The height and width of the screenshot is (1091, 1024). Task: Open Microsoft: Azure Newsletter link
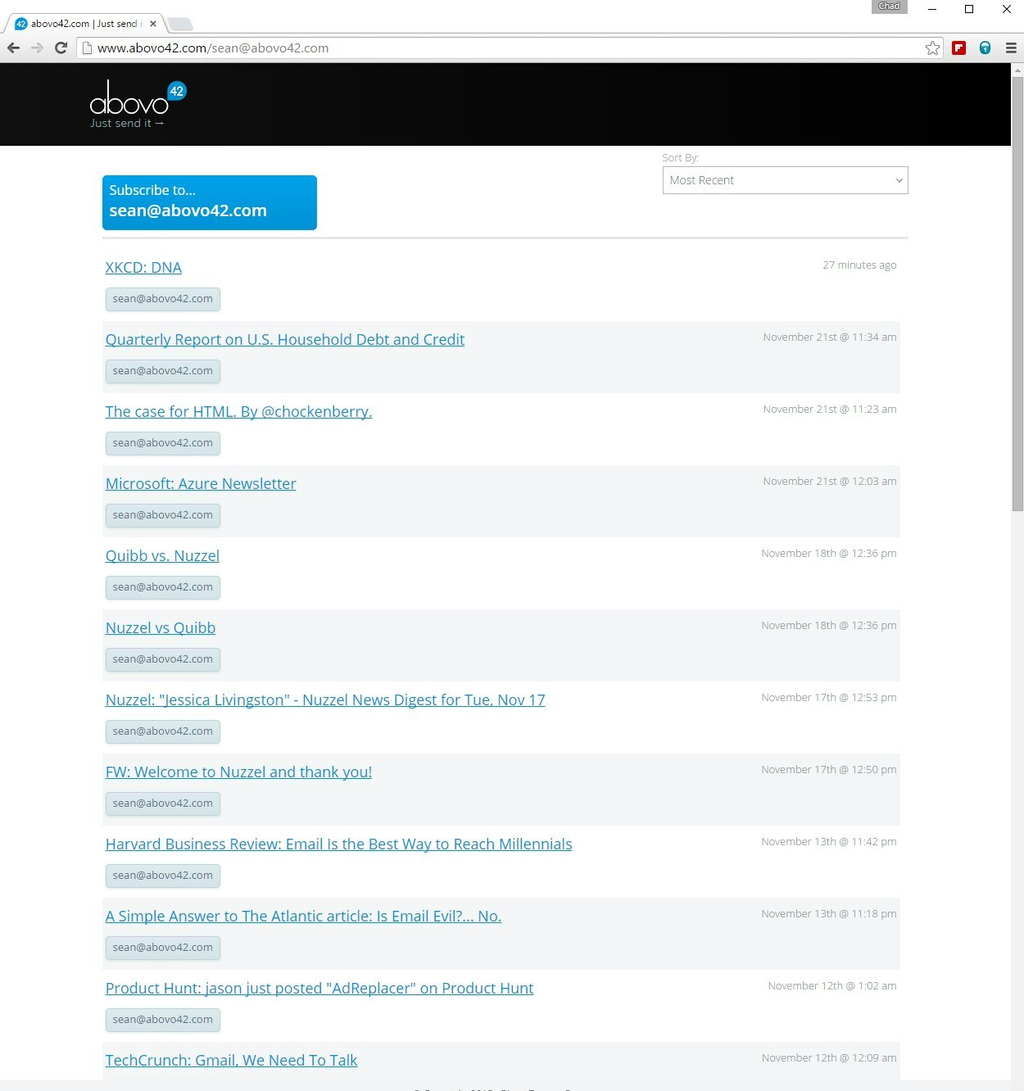click(201, 484)
